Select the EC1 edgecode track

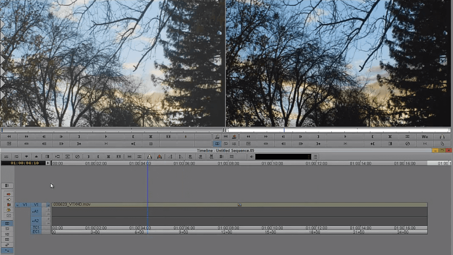[x=36, y=232]
